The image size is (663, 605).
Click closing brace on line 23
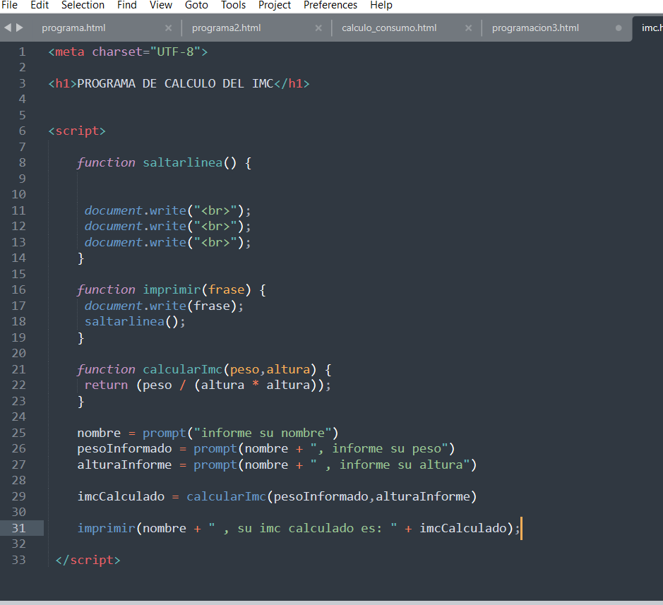(x=80, y=401)
